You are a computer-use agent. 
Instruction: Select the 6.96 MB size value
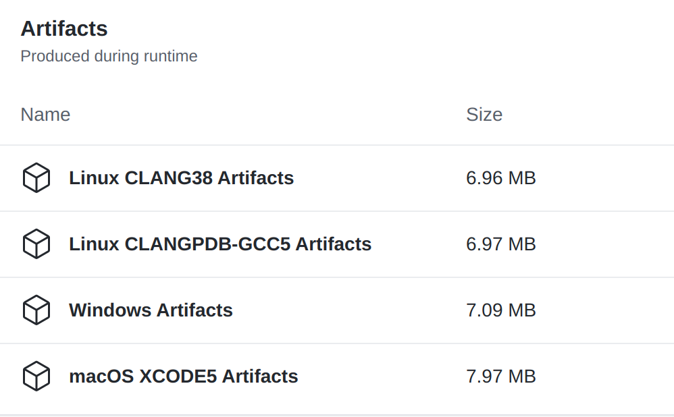pyautogui.click(x=500, y=177)
